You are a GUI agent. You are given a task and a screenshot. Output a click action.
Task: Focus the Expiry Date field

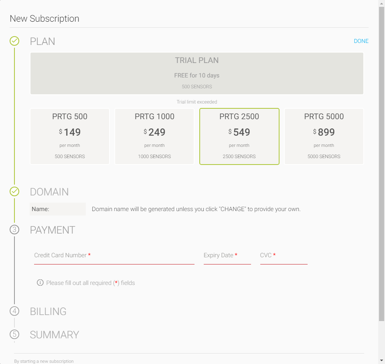pos(227,256)
